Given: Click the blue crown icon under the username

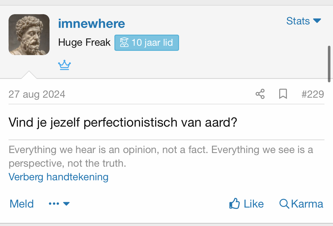Looking at the screenshot, I should 65,65.
